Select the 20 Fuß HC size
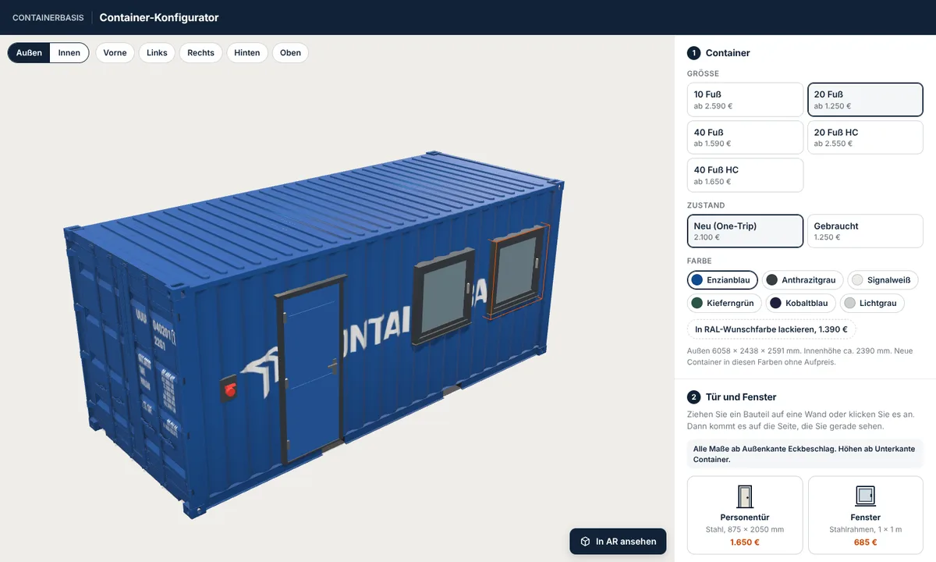936x562 pixels. 865,137
